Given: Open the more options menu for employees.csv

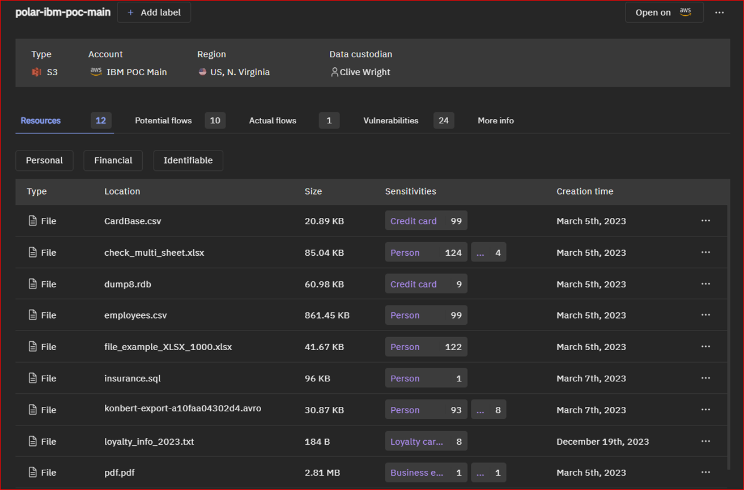Looking at the screenshot, I should [705, 315].
